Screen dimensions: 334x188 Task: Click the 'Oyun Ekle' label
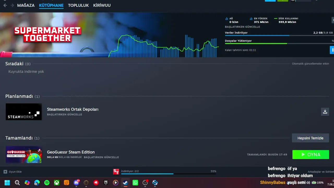[15, 172]
